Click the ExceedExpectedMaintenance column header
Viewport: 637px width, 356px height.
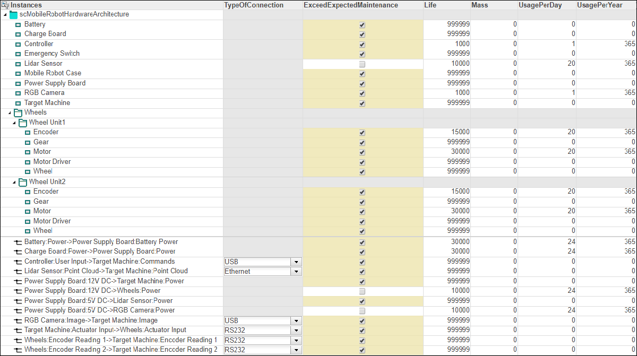click(x=363, y=5)
